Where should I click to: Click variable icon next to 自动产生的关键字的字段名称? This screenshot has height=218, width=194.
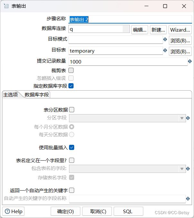(188, 199)
